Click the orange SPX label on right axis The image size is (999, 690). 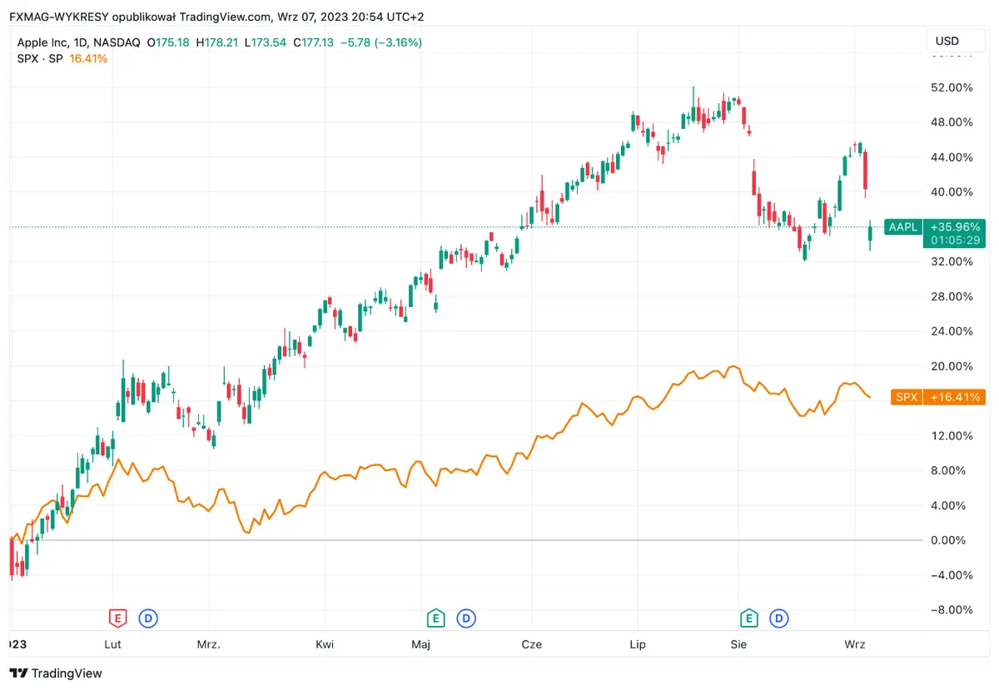(x=906, y=397)
